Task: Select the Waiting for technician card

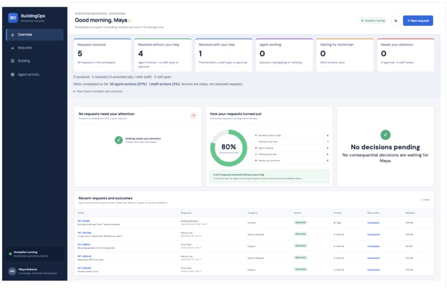Action: [345, 55]
